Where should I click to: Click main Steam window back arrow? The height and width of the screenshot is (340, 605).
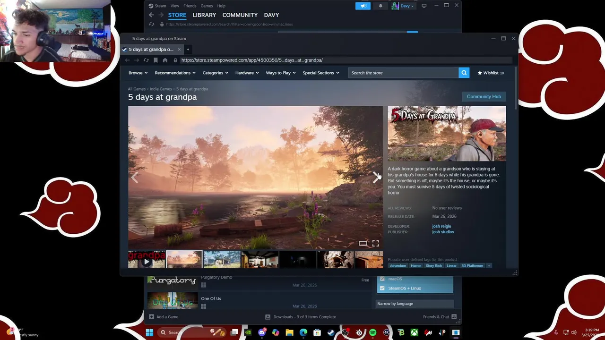(x=151, y=15)
